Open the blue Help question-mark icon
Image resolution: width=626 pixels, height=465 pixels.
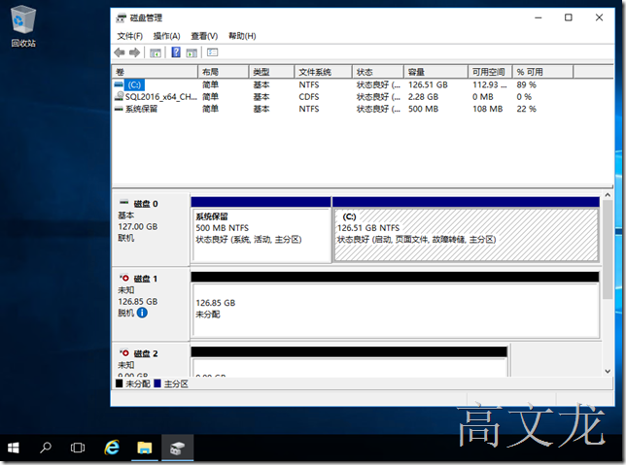point(176,52)
